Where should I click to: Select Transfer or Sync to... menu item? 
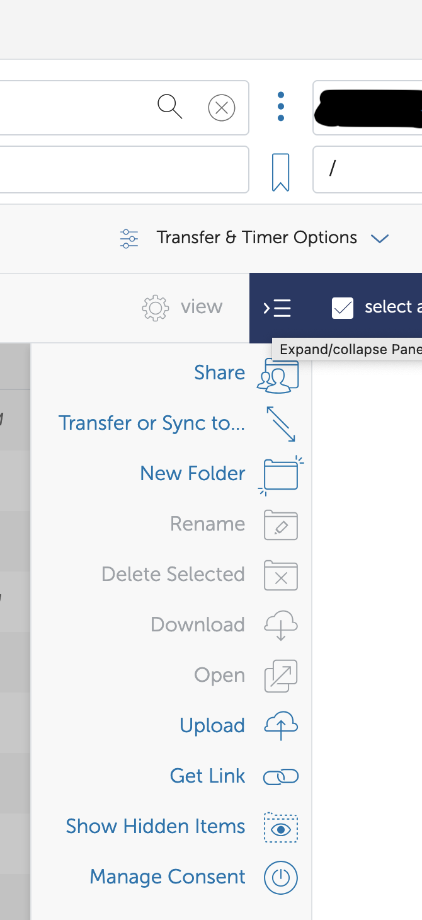click(x=152, y=423)
